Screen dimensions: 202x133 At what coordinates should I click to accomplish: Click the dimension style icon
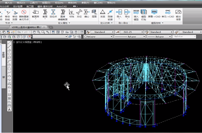117,32
